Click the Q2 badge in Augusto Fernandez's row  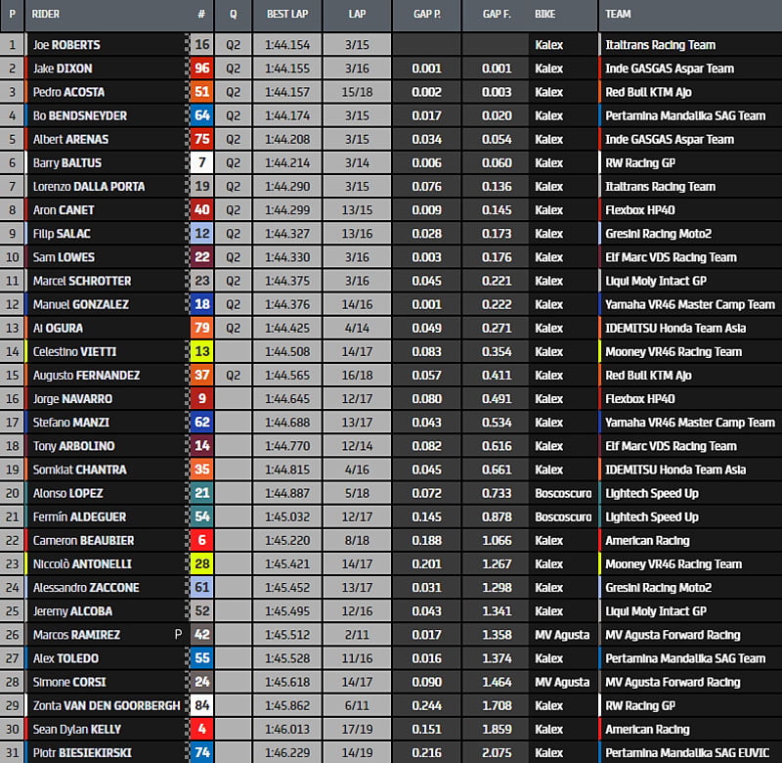click(x=233, y=376)
